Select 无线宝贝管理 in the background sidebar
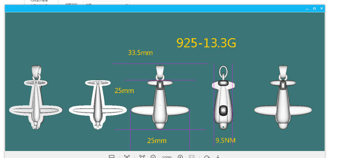The height and width of the screenshot is (158, 338). pos(39,1)
